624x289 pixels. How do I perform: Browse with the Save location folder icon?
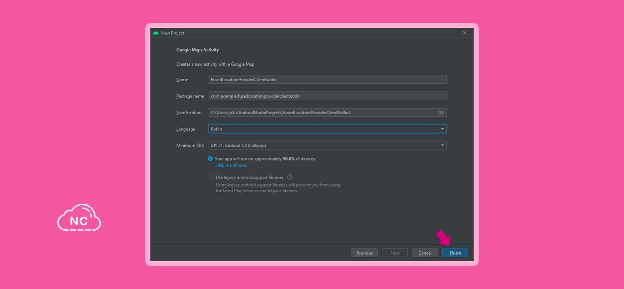pyautogui.click(x=441, y=113)
